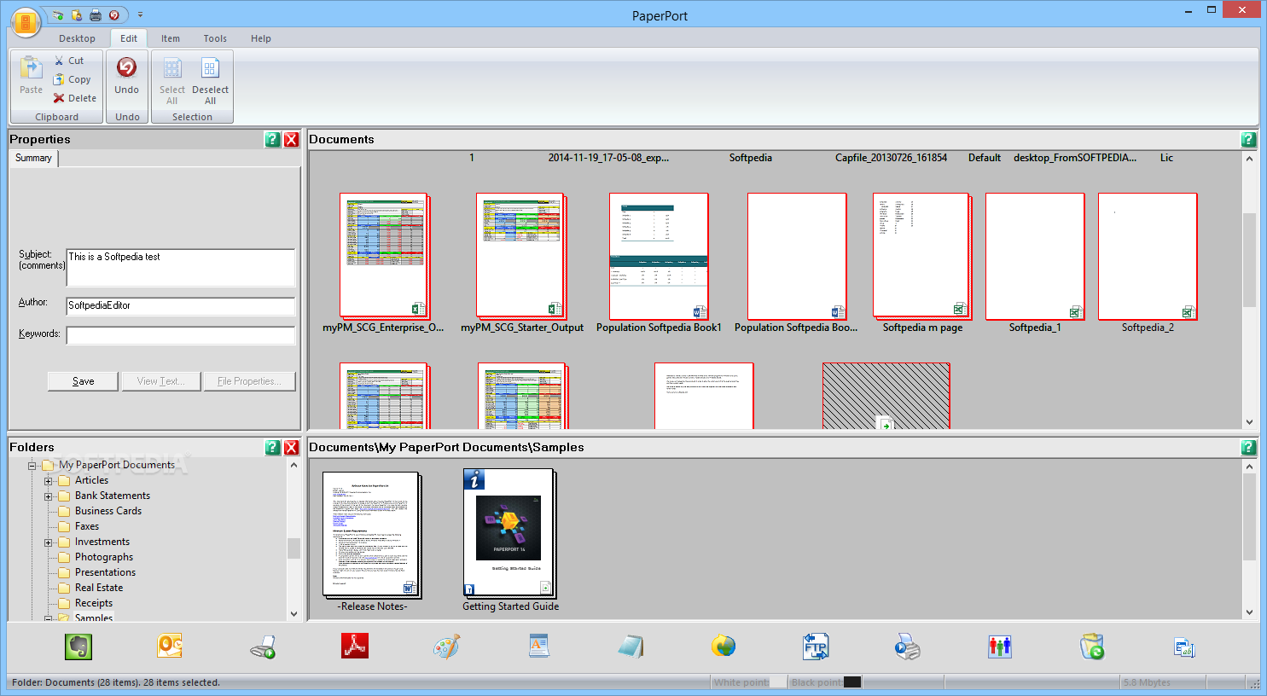Send to Outlook icon in bottom bar
Image resolution: width=1267 pixels, height=696 pixels.
170,647
